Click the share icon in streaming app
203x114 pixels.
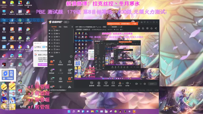[x=156, y=28]
